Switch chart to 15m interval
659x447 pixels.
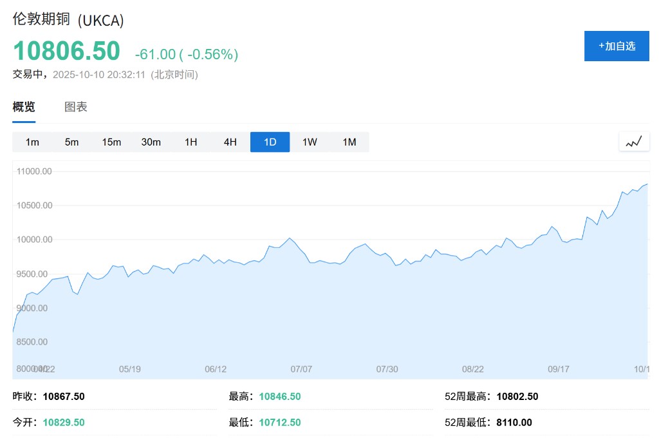point(111,142)
